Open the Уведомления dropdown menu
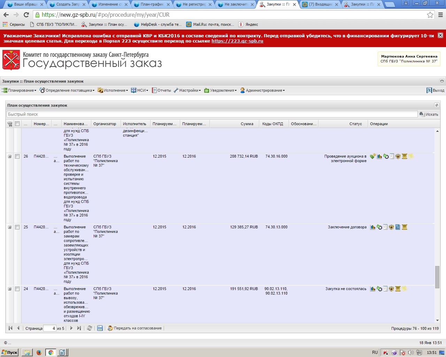This screenshot has height=357, width=446. click(x=221, y=90)
